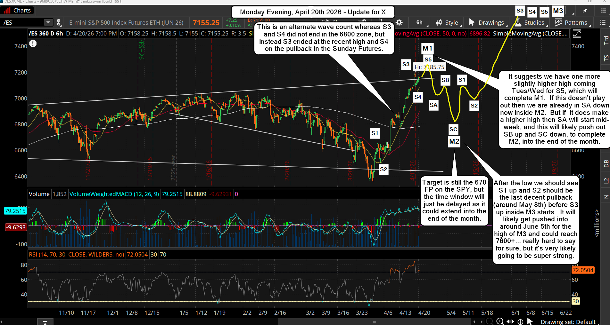Click the zoom in magnifier icon
The width and height of the screenshot is (610, 325).
pos(500,321)
